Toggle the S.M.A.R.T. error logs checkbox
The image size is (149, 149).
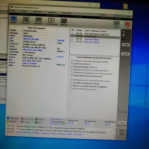[x=72, y=66]
